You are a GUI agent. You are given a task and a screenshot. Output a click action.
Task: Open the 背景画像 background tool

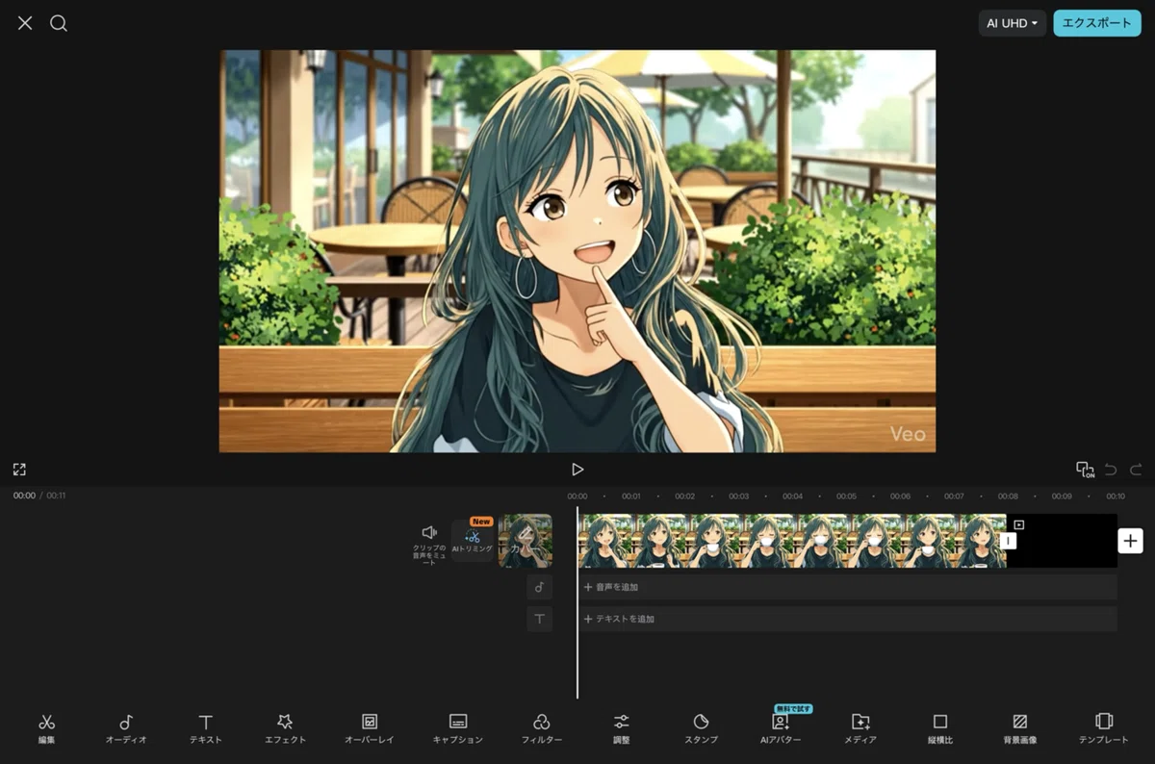(1020, 729)
